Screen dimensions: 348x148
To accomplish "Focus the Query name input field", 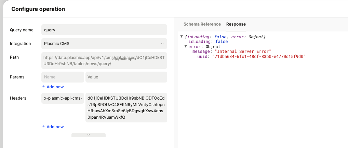I will click(x=104, y=30).
